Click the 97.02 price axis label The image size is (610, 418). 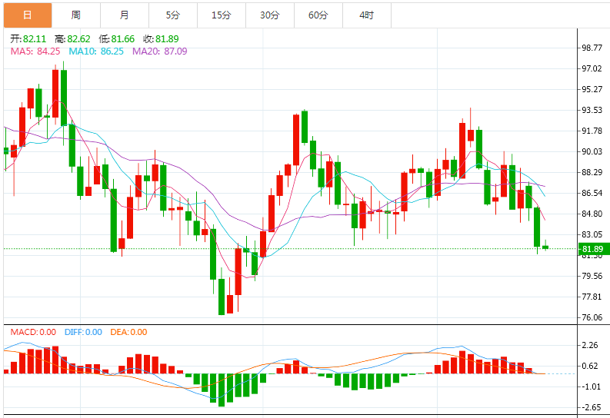click(x=592, y=68)
